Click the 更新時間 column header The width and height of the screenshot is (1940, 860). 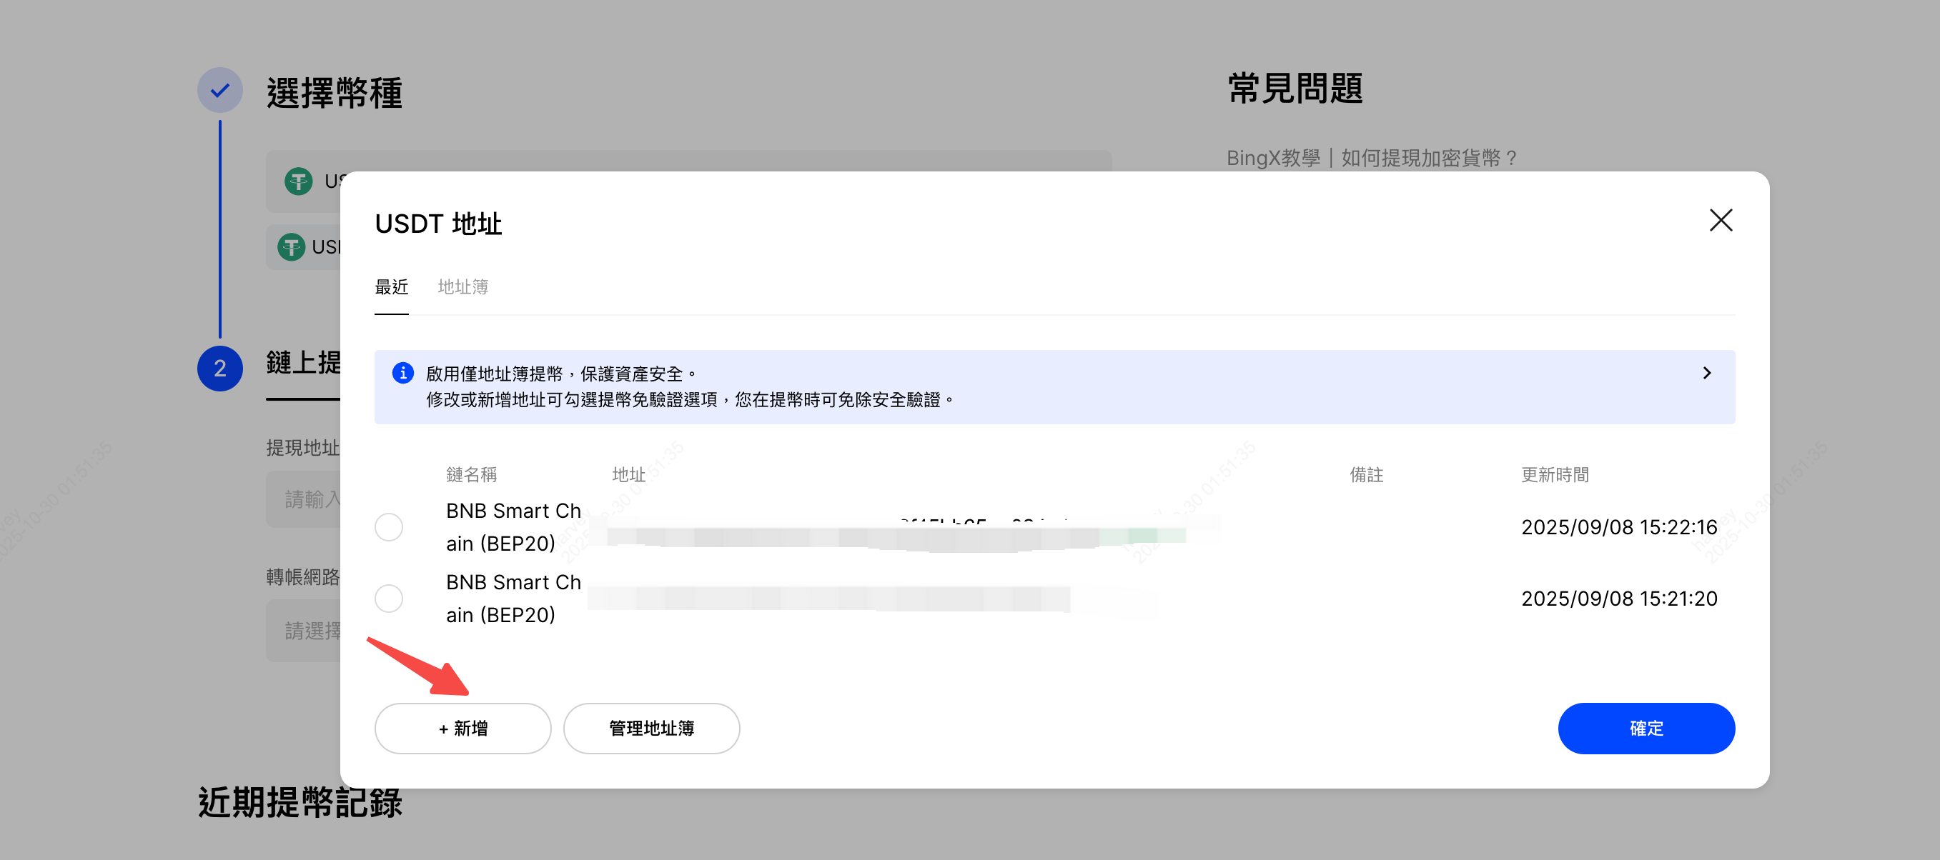pyautogui.click(x=1556, y=475)
